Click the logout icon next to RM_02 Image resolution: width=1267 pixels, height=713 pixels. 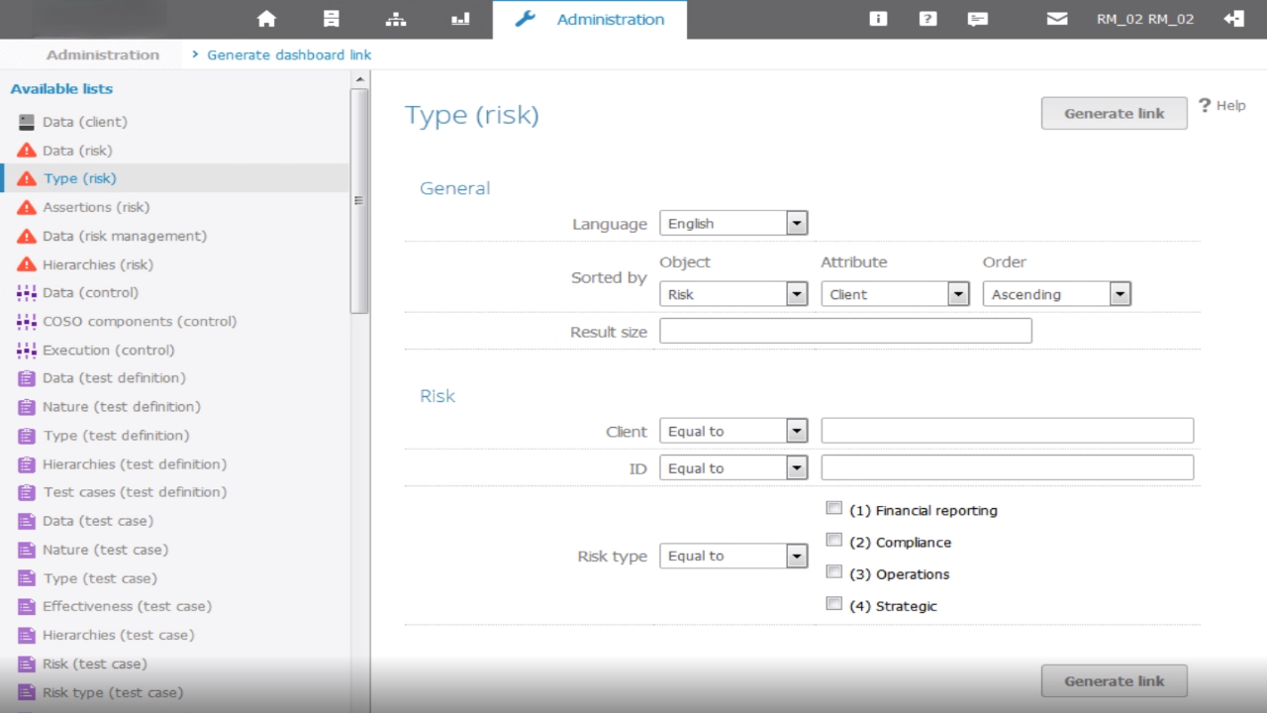tap(1233, 19)
